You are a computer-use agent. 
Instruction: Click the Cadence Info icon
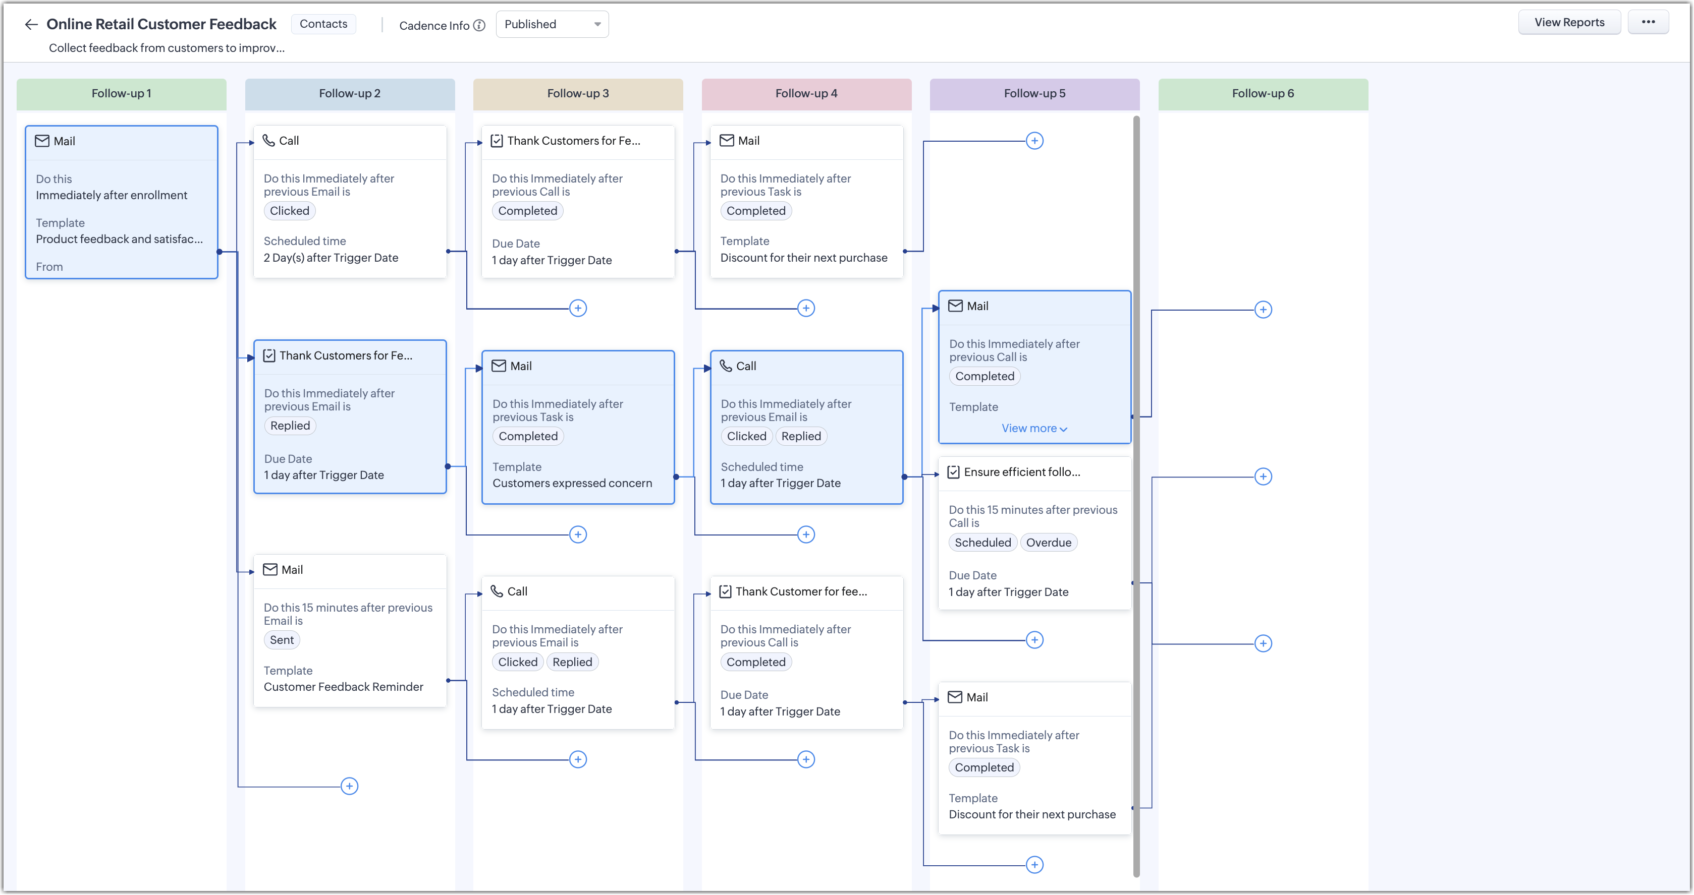point(479,26)
